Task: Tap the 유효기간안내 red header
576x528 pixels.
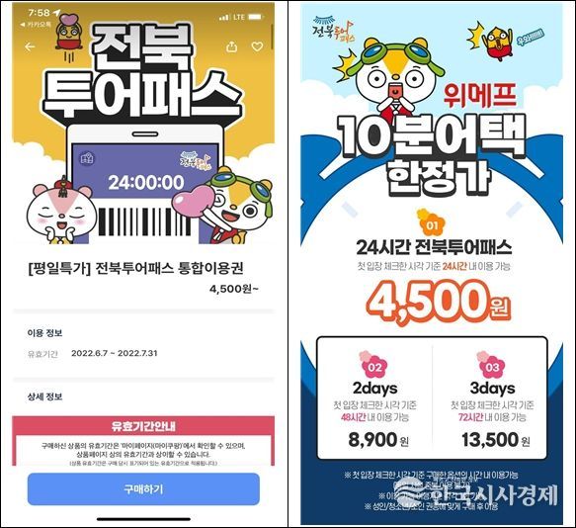Action: tap(143, 426)
